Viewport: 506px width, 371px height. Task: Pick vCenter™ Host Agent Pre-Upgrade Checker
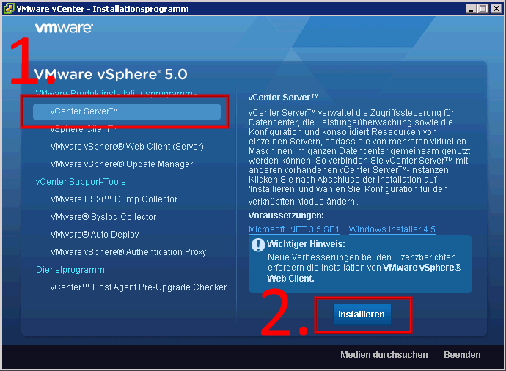[139, 287]
